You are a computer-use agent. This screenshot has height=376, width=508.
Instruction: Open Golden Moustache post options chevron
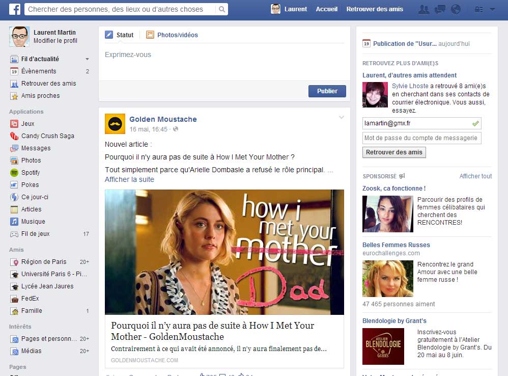pyautogui.click(x=342, y=117)
